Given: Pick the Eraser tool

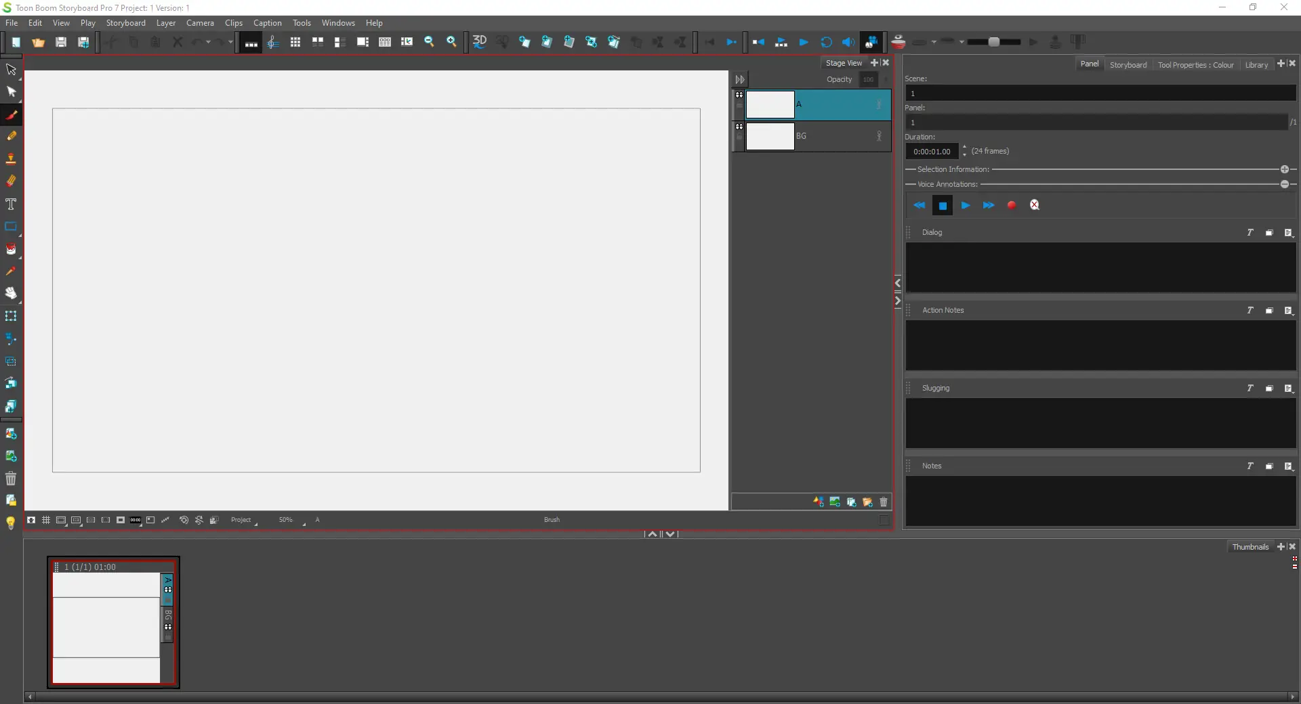Looking at the screenshot, I should click(12, 181).
